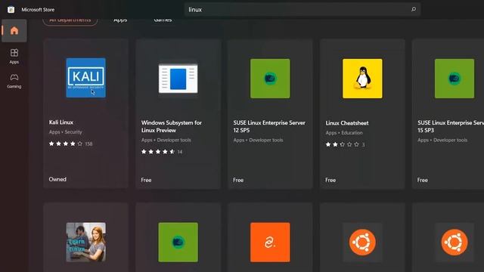Click Apps • Developer tools on Windows Subsystem
This screenshot has width=484, height=272.
pos(166,140)
